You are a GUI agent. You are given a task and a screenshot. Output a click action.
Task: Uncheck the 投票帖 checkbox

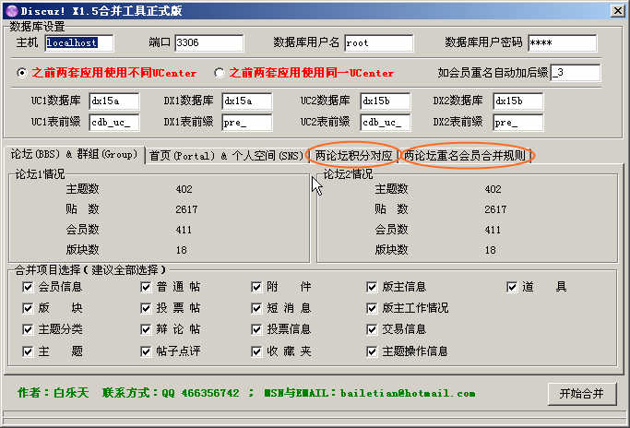tap(146, 308)
